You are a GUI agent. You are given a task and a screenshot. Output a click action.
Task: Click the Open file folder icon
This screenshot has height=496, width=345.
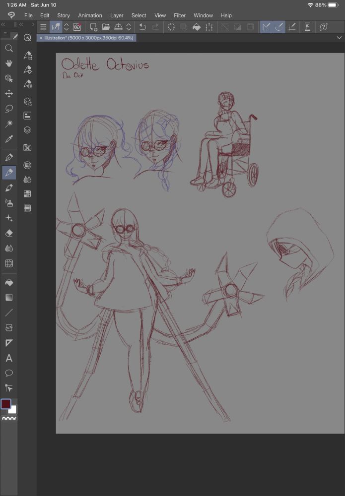coord(106,27)
